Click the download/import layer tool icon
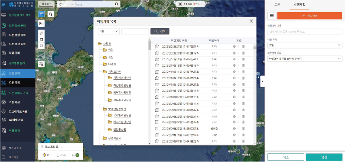This screenshot has width=345, height=162. [41, 64]
